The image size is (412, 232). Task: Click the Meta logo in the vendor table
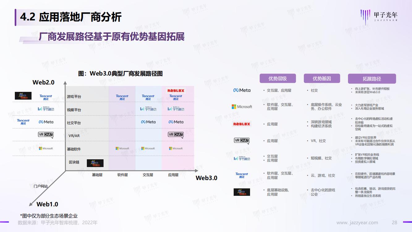point(242,90)
